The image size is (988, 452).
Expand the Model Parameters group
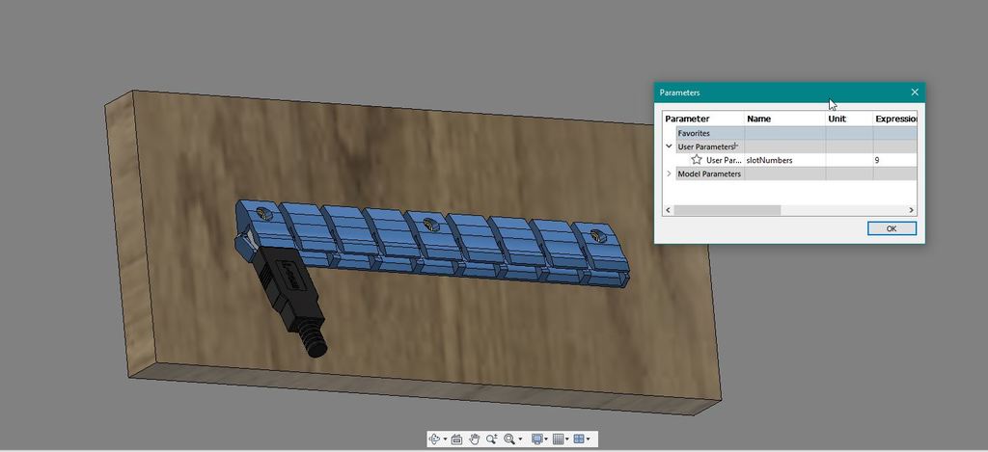(x=669, y=174)
